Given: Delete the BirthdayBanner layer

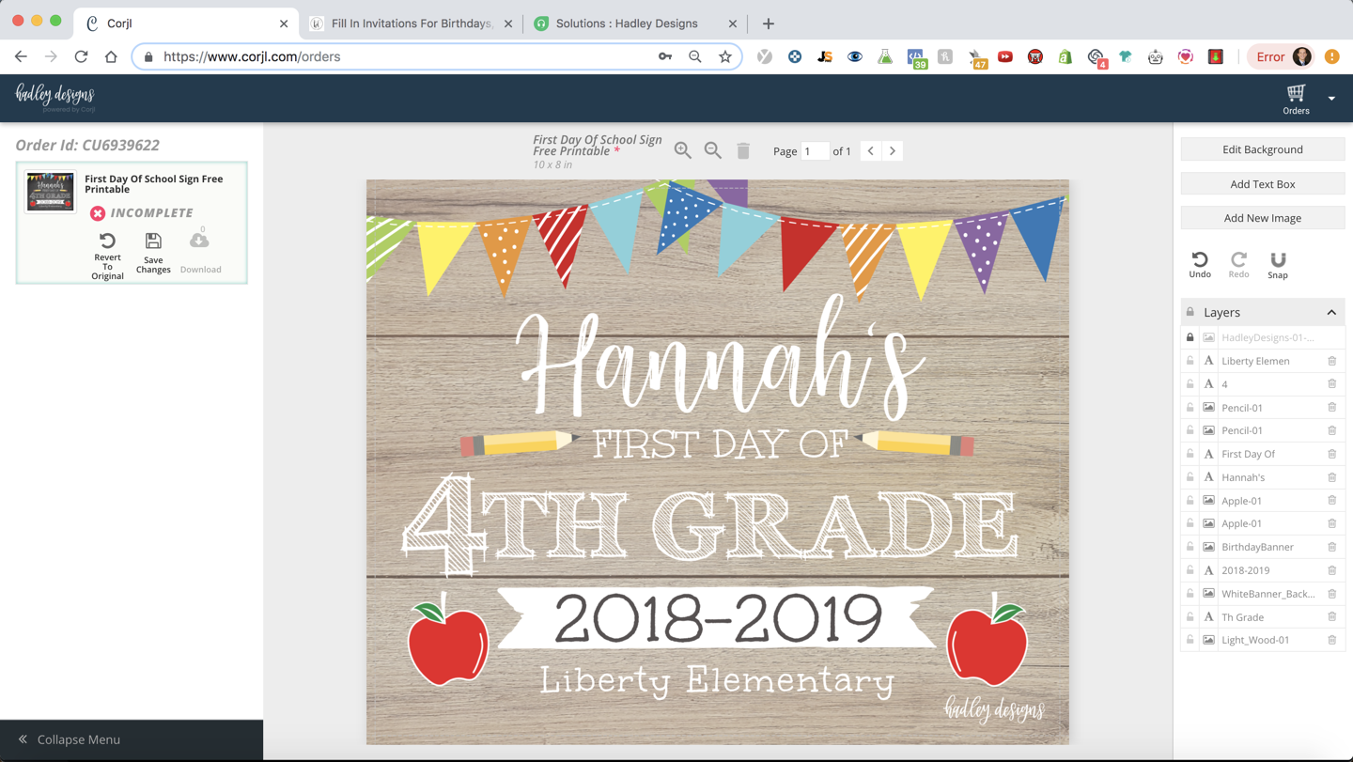Looking at the screenshot, I should pyautogui.click(x=1331, y=547).
